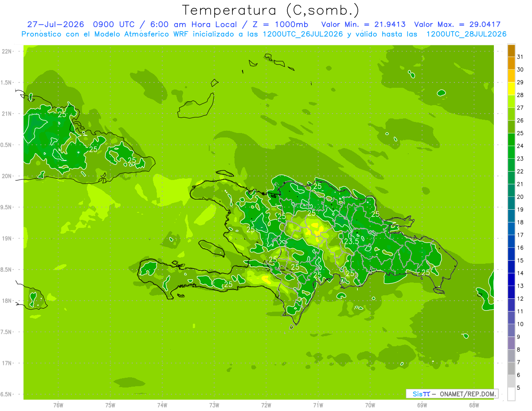Click the "14" value on the color scale
Viewport: 532px width, 411px height.
[520, 273]
